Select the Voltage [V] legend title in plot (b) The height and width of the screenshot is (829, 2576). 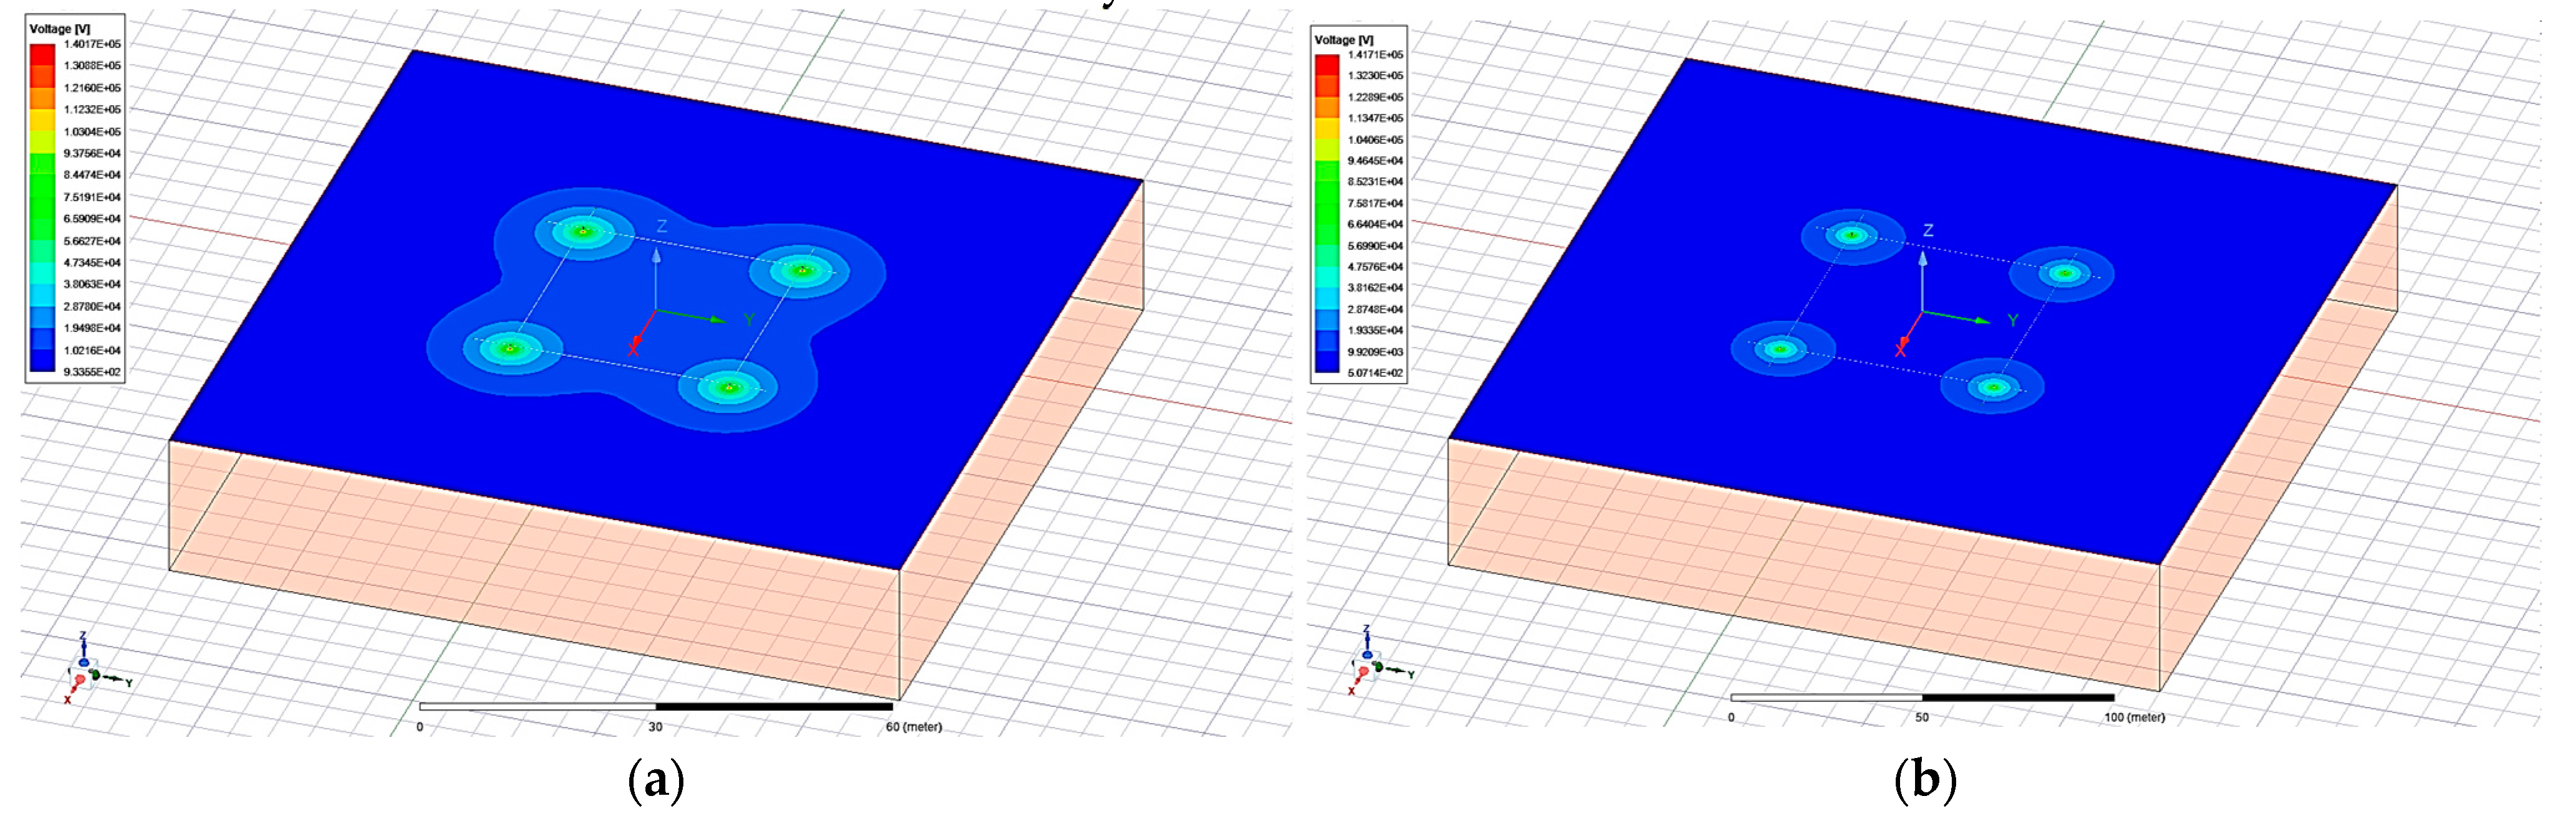1343,40
